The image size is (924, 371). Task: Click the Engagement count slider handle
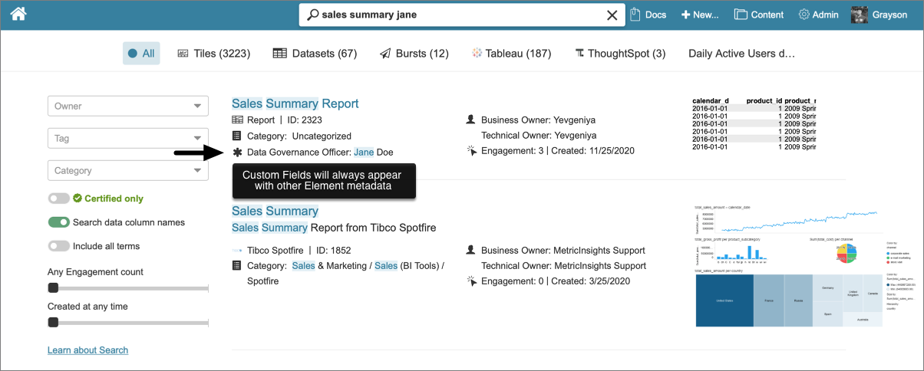coord(53,288)
